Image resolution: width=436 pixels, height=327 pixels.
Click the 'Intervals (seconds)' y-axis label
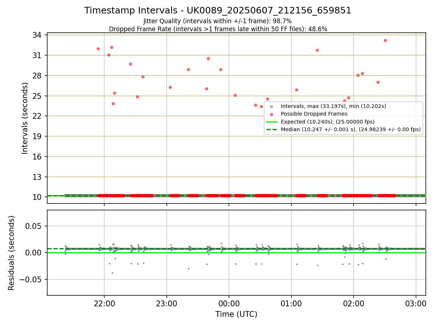(x=25, y=118)
